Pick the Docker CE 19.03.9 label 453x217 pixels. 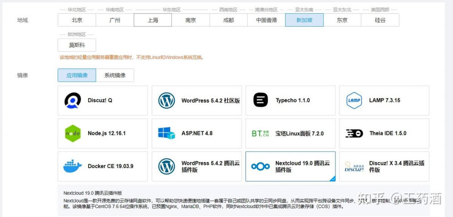pos(111,166)
